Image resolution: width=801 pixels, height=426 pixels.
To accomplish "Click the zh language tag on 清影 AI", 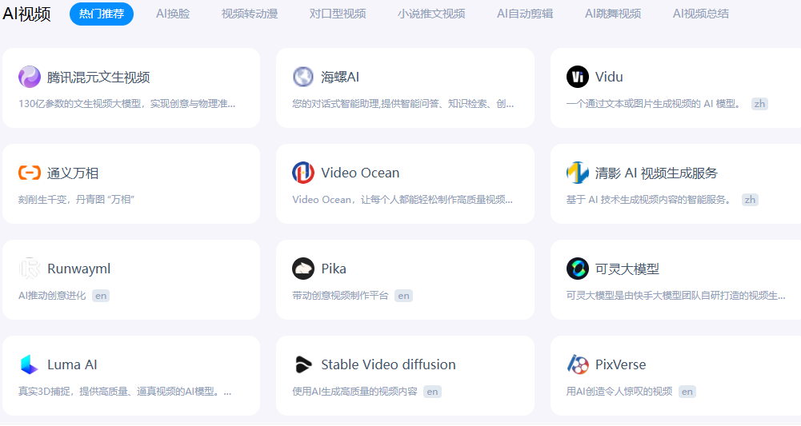I will tap(750, 200).
